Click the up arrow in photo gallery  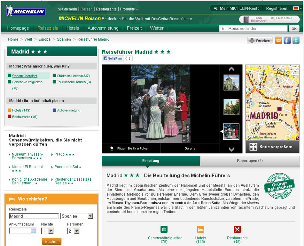(x=231, y=69)
